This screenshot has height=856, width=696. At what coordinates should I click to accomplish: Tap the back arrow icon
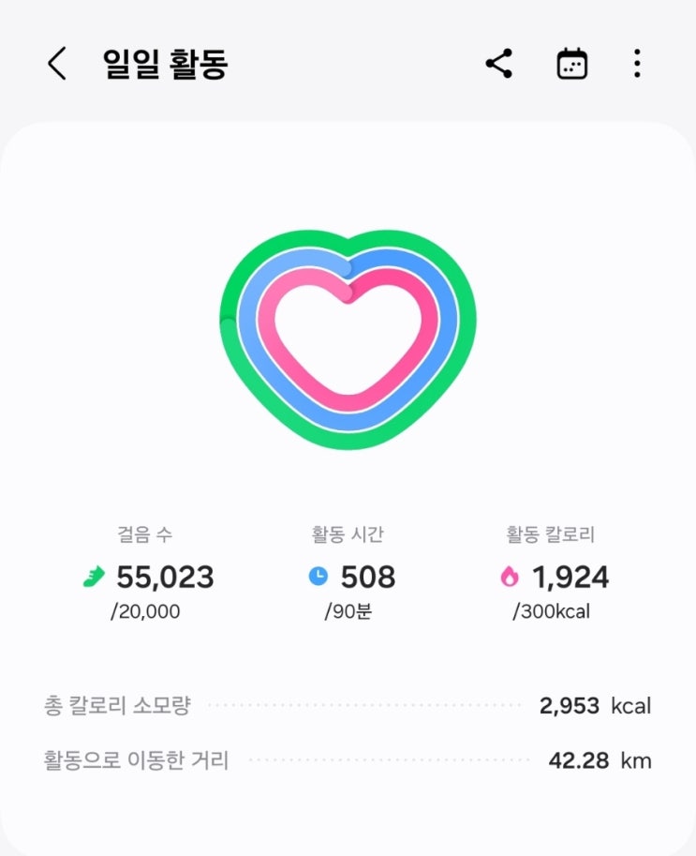[x=57, y=64]
